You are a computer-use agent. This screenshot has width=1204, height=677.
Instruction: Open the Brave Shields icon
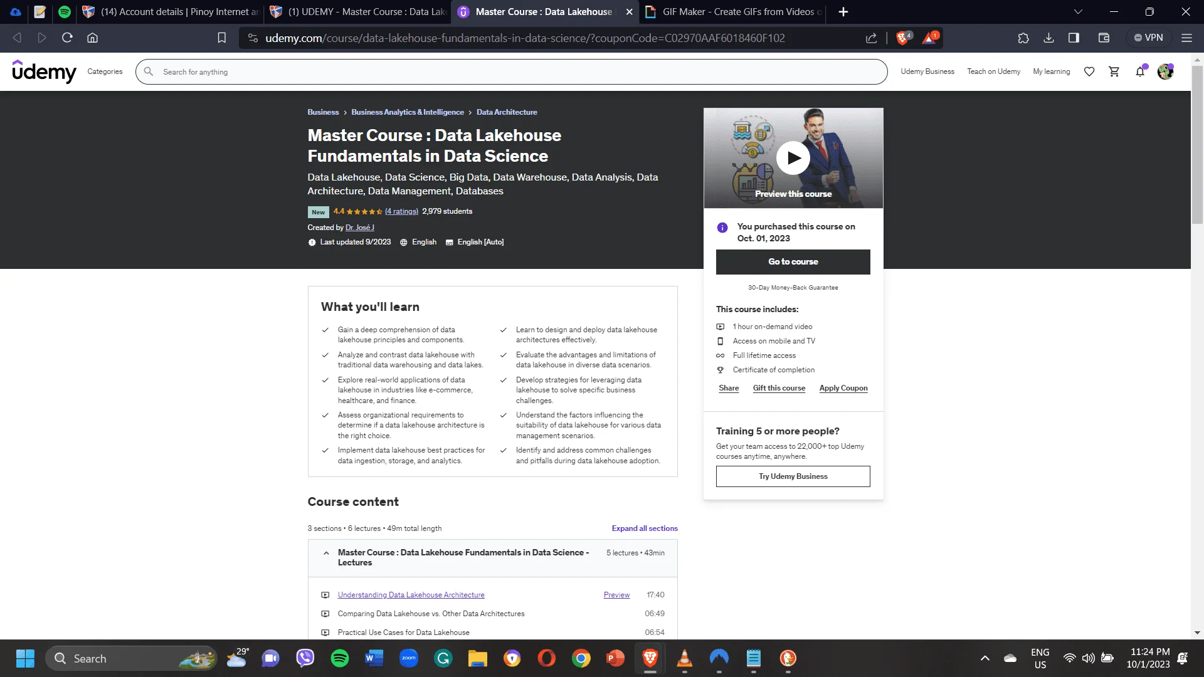tap(903, 38)
